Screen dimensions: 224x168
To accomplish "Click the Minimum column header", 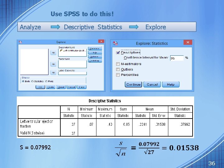I will 86,109.
